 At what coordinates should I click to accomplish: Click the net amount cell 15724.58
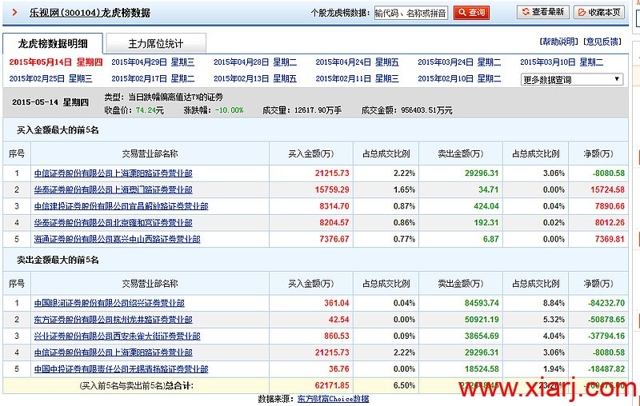point(607,189)
